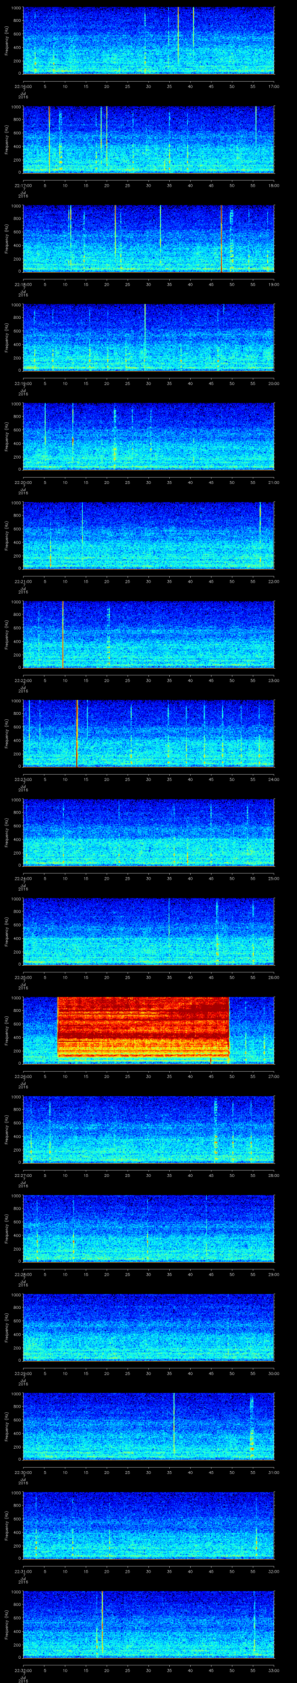This screenshot has height=1683, width=297.
Task: Click the "30:00" end-of-minute label
Action: [274, 1373]
